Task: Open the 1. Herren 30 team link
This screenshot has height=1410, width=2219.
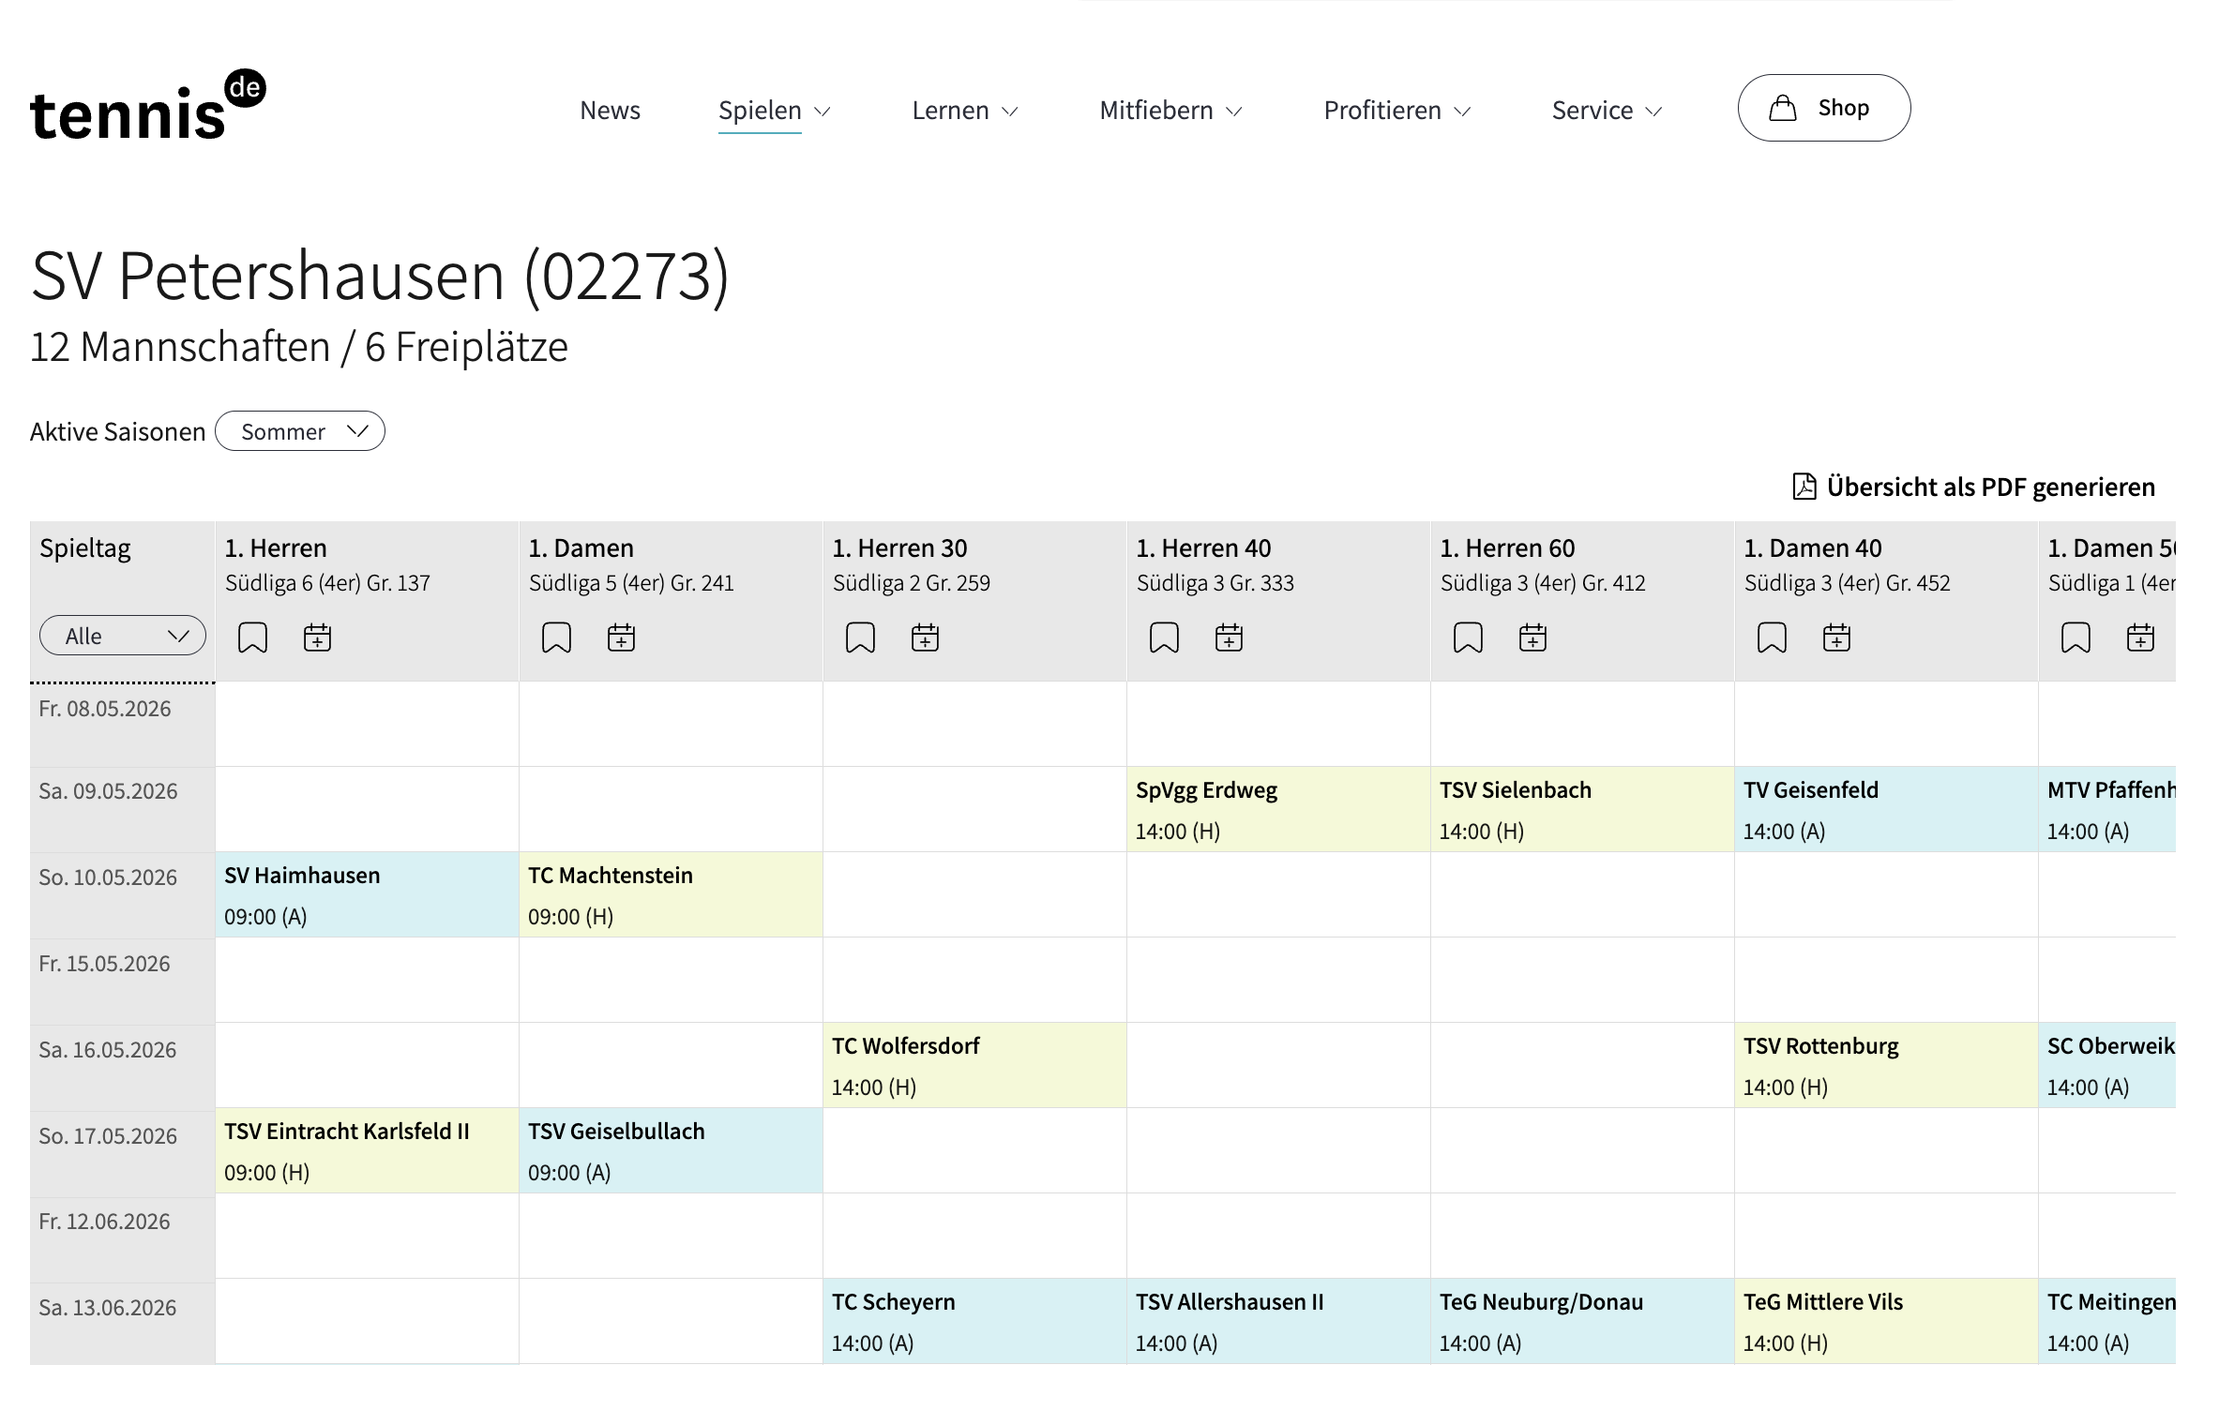Action: tap(899, 547)
